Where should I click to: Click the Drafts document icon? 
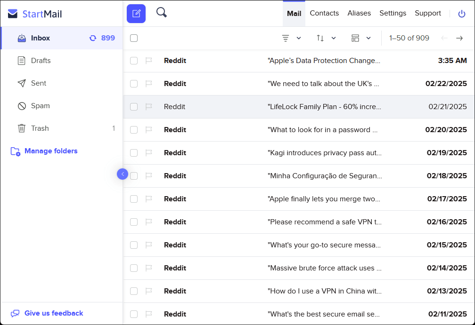[22, 61]
